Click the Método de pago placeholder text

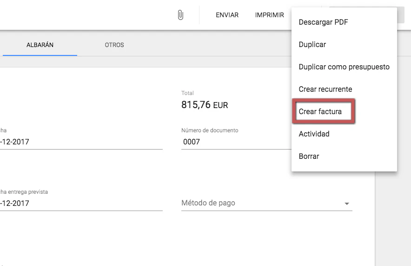point(208,203)
